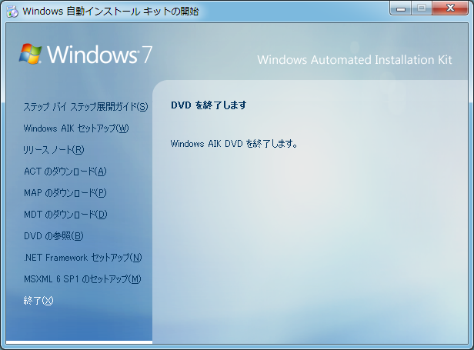Click the Windows flag logo

click(x=31, y=54)
